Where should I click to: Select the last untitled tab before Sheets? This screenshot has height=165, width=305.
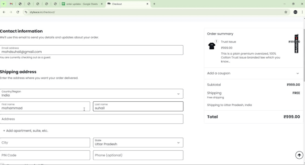pyautogui.click(x=55, y=4)
